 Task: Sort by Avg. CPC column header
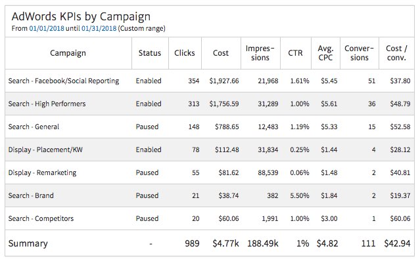[325, 53]
